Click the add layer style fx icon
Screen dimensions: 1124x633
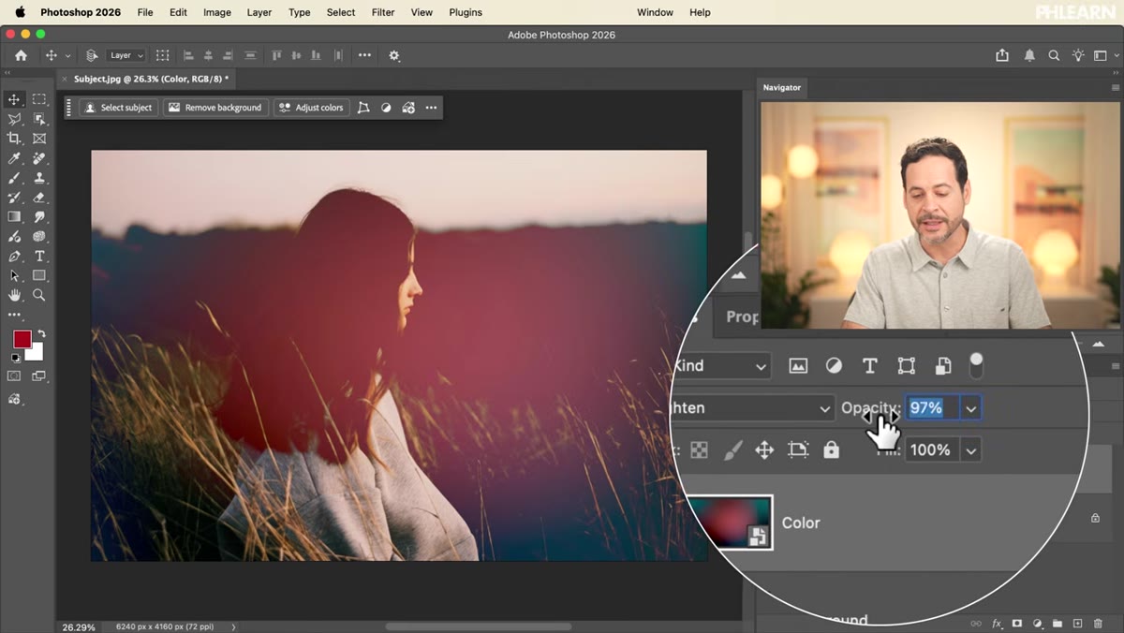point(998,623)
